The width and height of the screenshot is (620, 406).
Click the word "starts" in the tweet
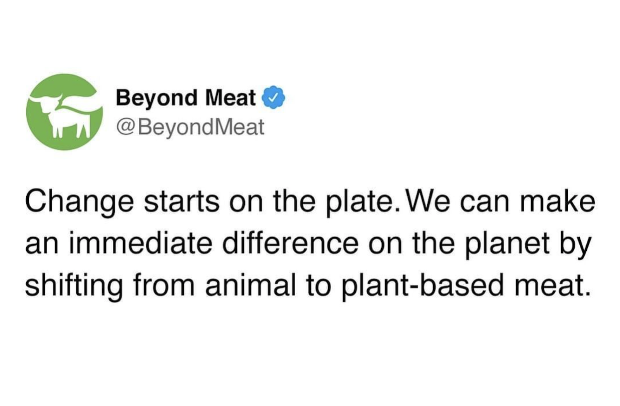click(x=182, y=202)
